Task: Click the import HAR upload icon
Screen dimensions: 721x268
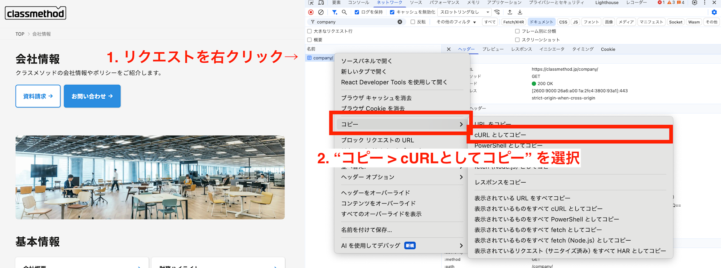Action: coord(510,12)
